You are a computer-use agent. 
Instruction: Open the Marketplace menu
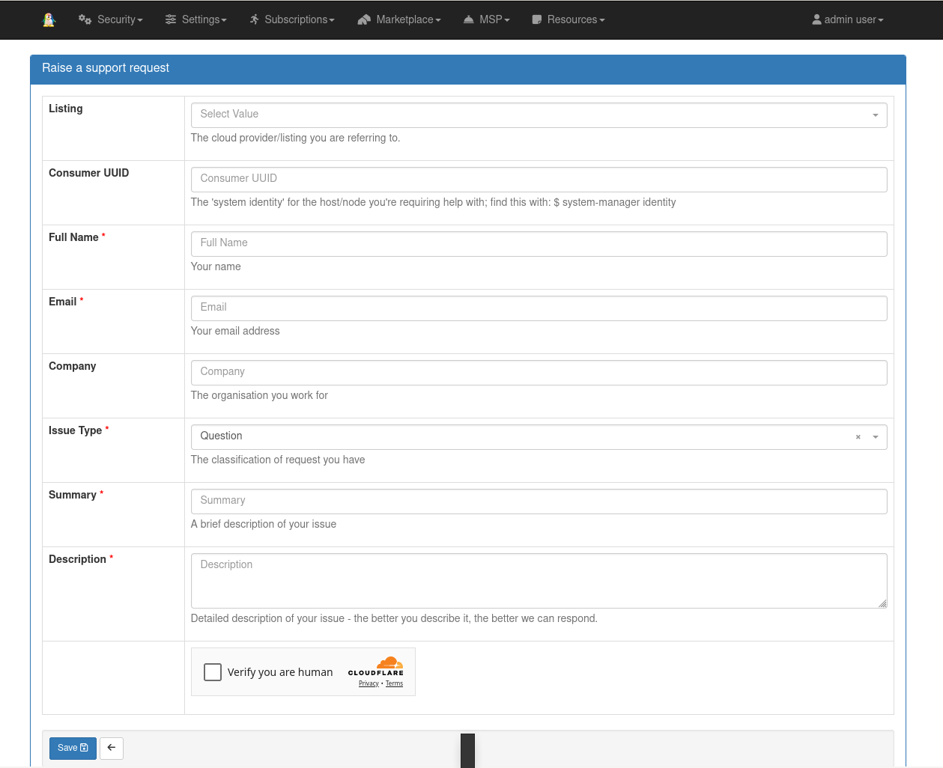pyautogui.click(x=408, y=19)
